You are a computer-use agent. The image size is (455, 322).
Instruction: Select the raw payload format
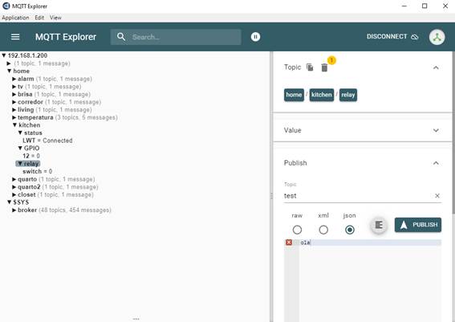pos(297,230)
